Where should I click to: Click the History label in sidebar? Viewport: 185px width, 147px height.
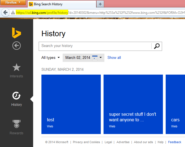click(17, 105)
